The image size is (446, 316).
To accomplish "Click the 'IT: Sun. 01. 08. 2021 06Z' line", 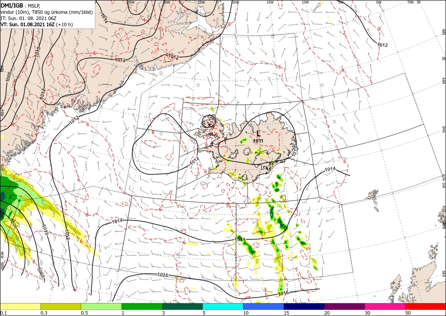I will click(x=29, y=18).
